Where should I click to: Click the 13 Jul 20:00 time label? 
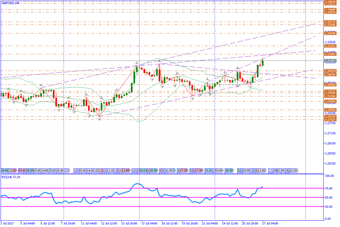129,224
